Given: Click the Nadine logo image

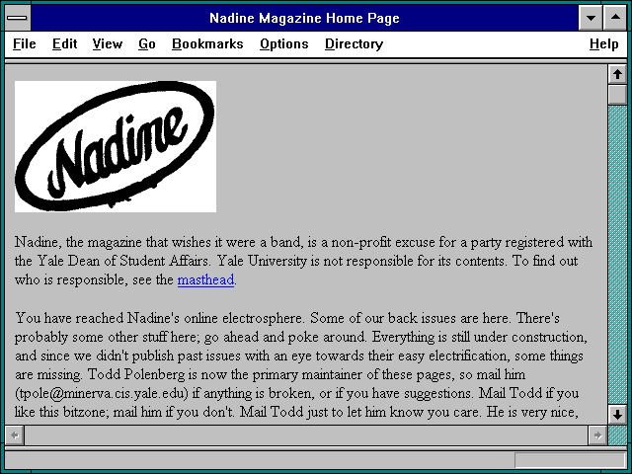Looking at the screenshot, I should (x=116, y=146).
